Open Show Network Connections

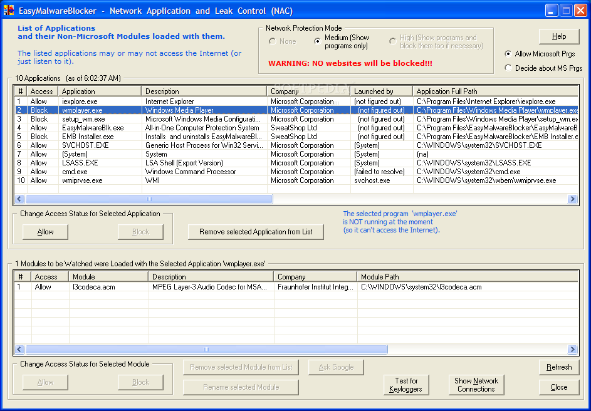coord(476,385)
